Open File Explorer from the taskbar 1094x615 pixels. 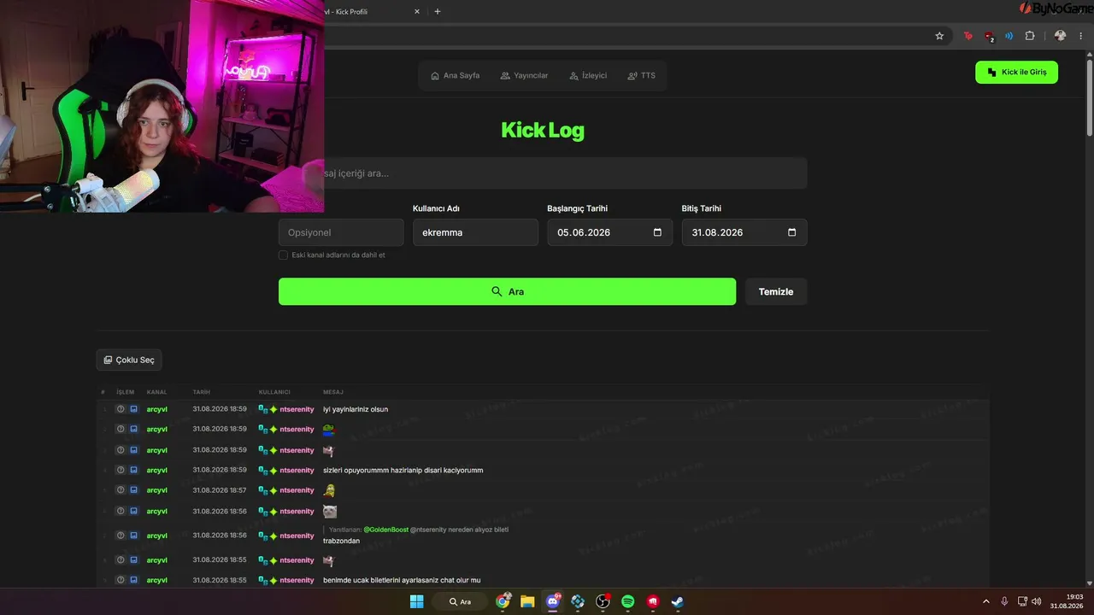(527, 601)
